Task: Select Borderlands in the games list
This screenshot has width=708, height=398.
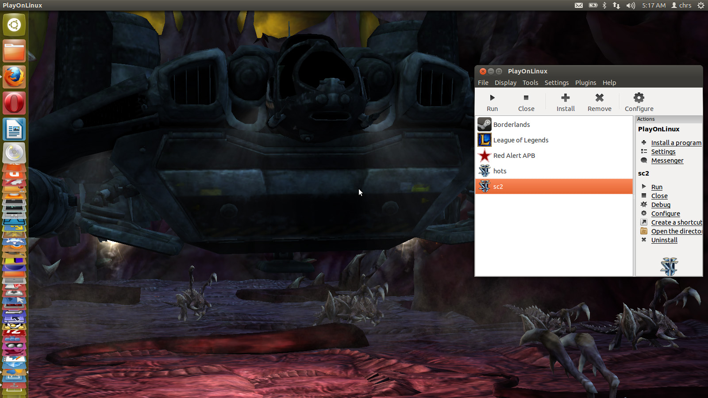Action: pos(554,125)
